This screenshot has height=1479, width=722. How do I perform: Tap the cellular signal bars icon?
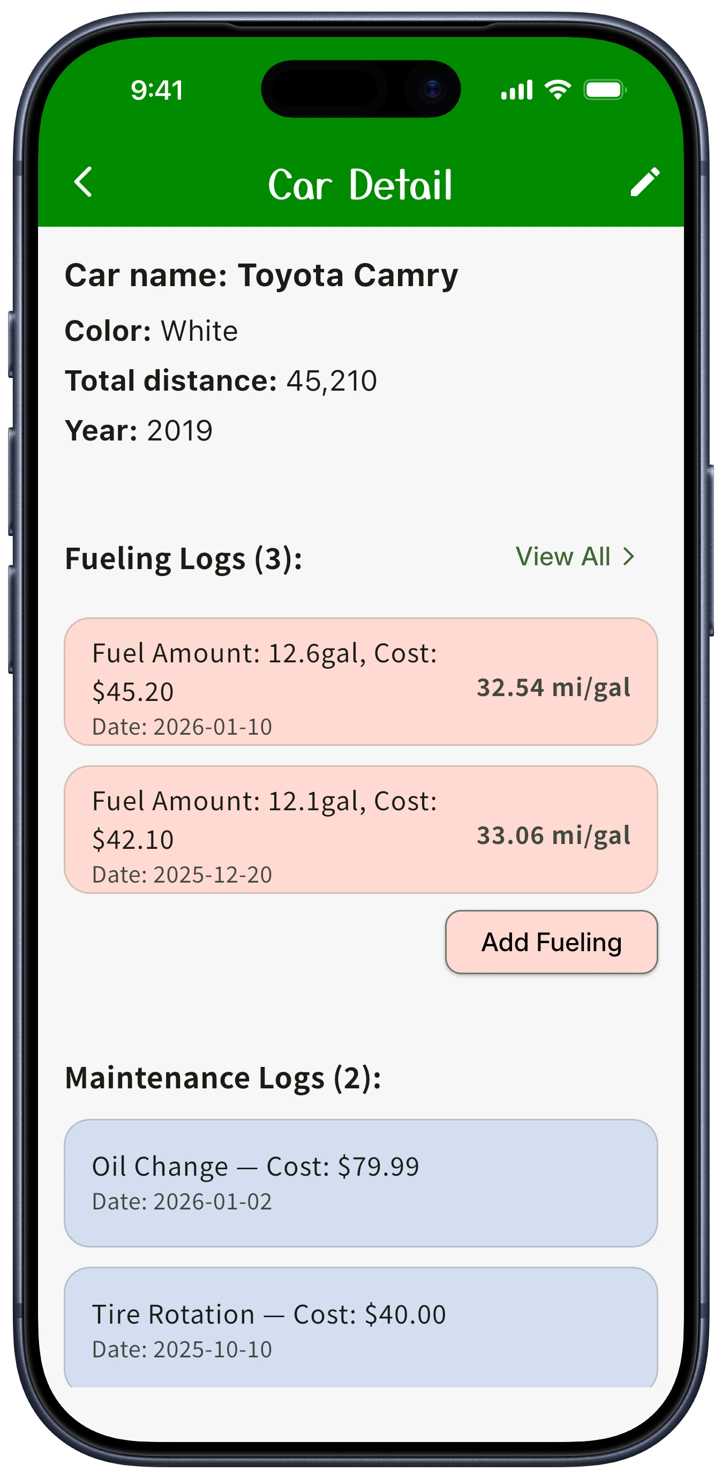(516, 90)
